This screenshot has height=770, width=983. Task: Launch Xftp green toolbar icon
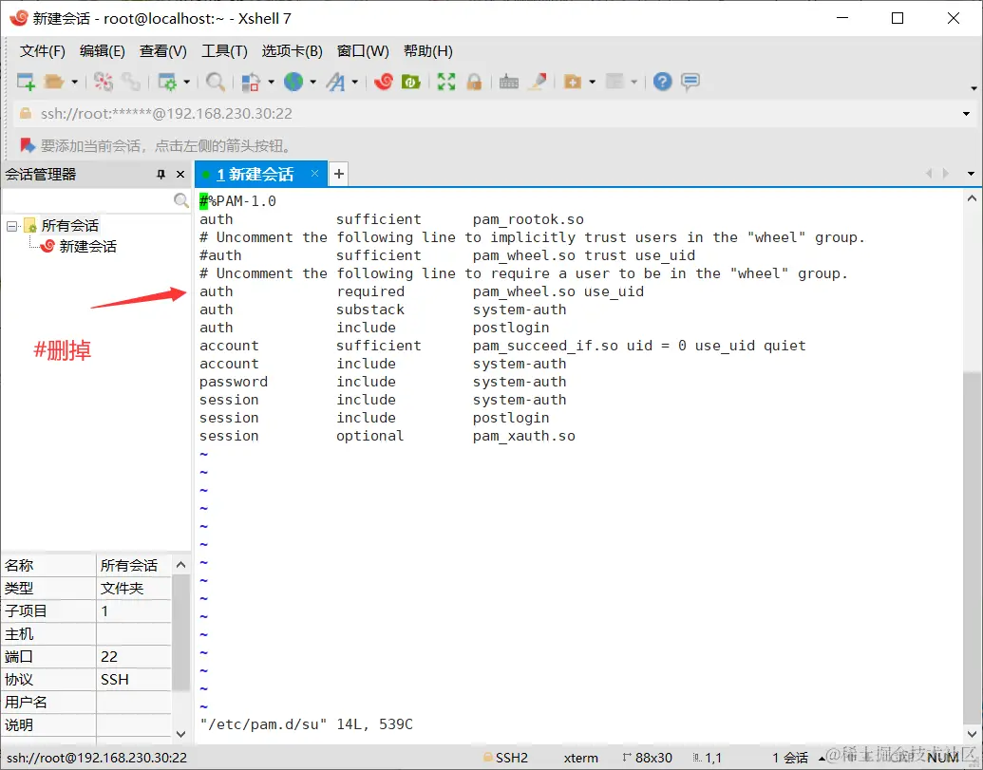pyautogui.click(x=411, y=82)
